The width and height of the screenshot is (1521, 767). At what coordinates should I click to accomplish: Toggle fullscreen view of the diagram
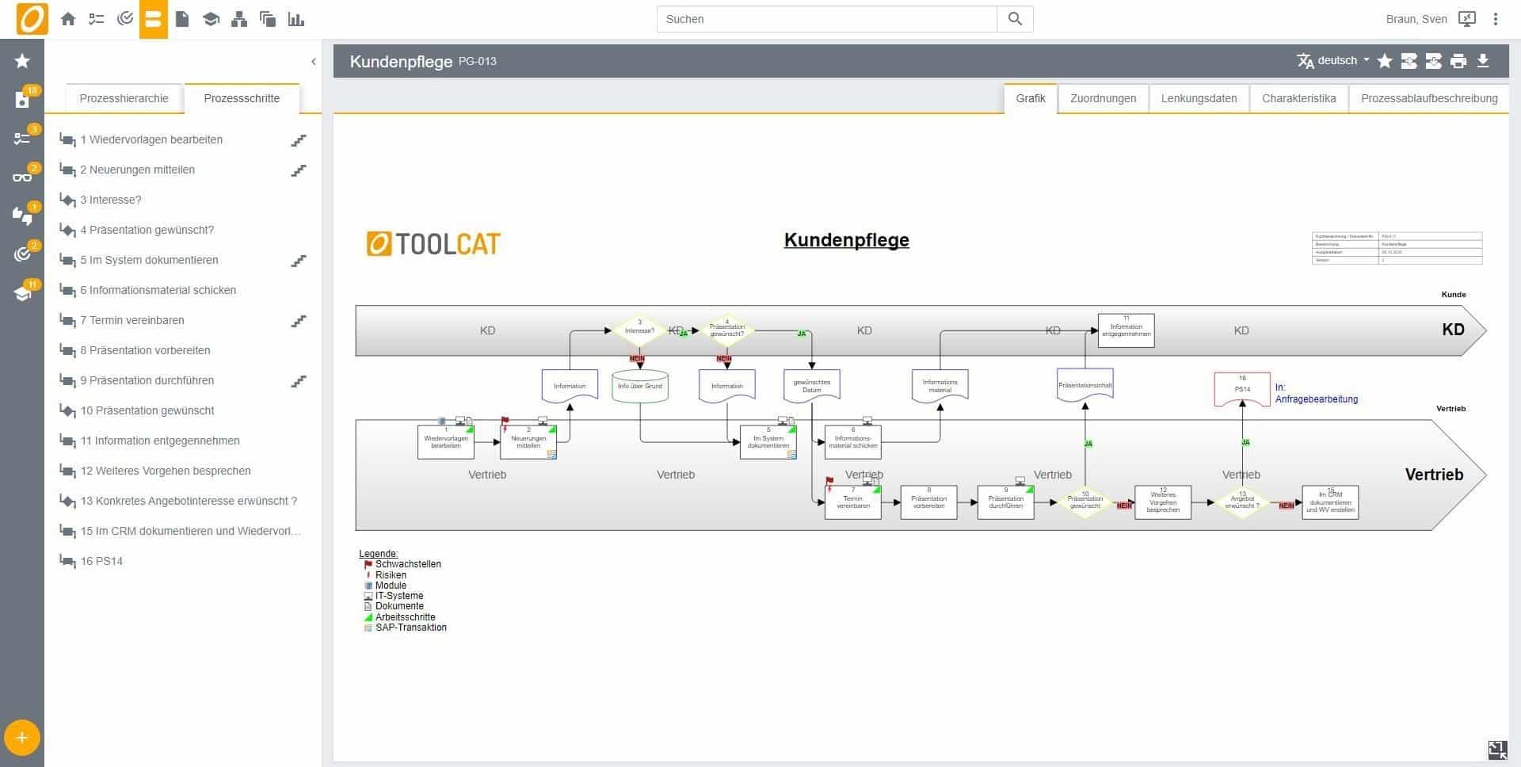(1497, 750)
